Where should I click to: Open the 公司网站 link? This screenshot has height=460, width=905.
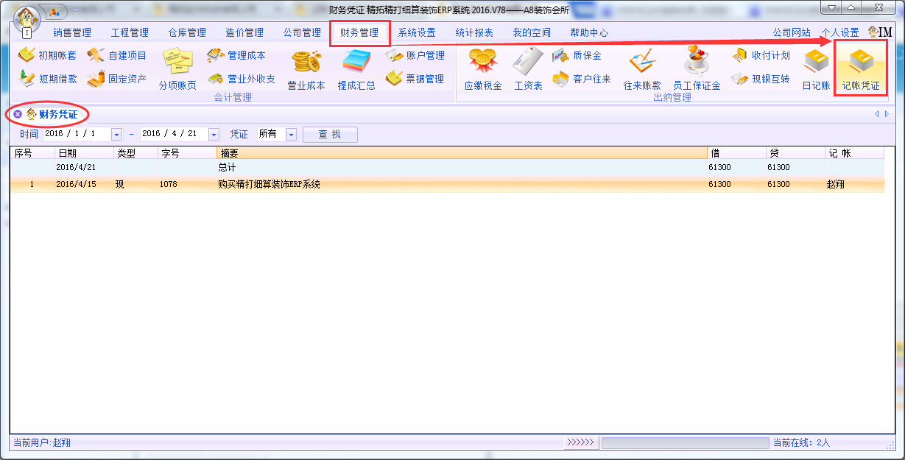(x=792, y=32)
